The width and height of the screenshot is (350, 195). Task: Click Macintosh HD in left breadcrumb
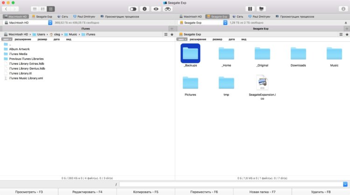pos(16,34)
